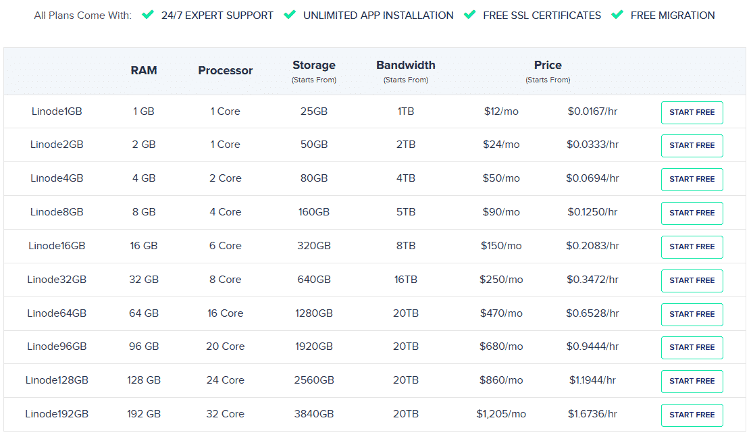The image size is (751, 439).
Task: Click the 32 Core processor cell
Action: [x=225, y=413]
